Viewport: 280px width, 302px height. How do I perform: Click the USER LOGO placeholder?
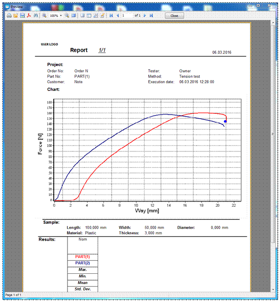[49, 44]
